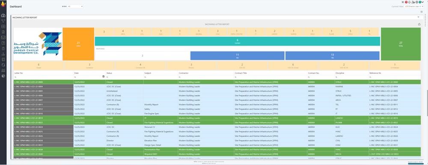428x165 pixels.
Task: Collapse the Incoming Letter Report panel chevron
Action: (x=418, y=17)
